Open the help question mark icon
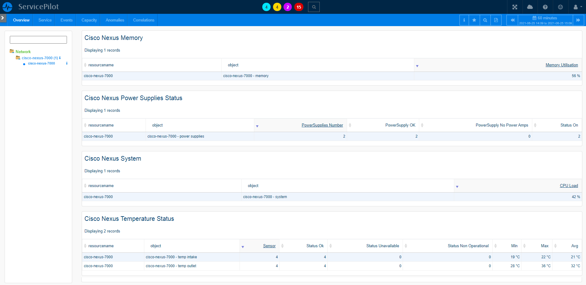 pyautogui.click(x=545, y=7)
